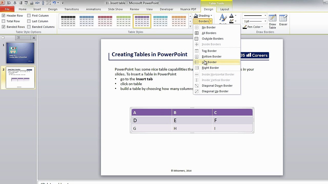Choose Outside Borders menu entry
The image size is (328, 184).
coord(217,39)
